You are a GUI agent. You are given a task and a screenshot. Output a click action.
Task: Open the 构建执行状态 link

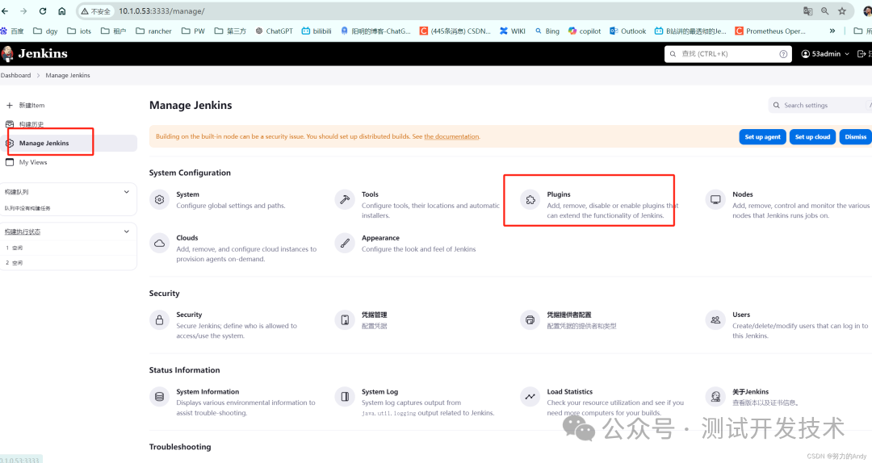[23, 231]
